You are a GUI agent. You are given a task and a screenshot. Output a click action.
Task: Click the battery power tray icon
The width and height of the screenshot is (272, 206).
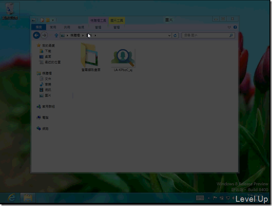point(221,197)
